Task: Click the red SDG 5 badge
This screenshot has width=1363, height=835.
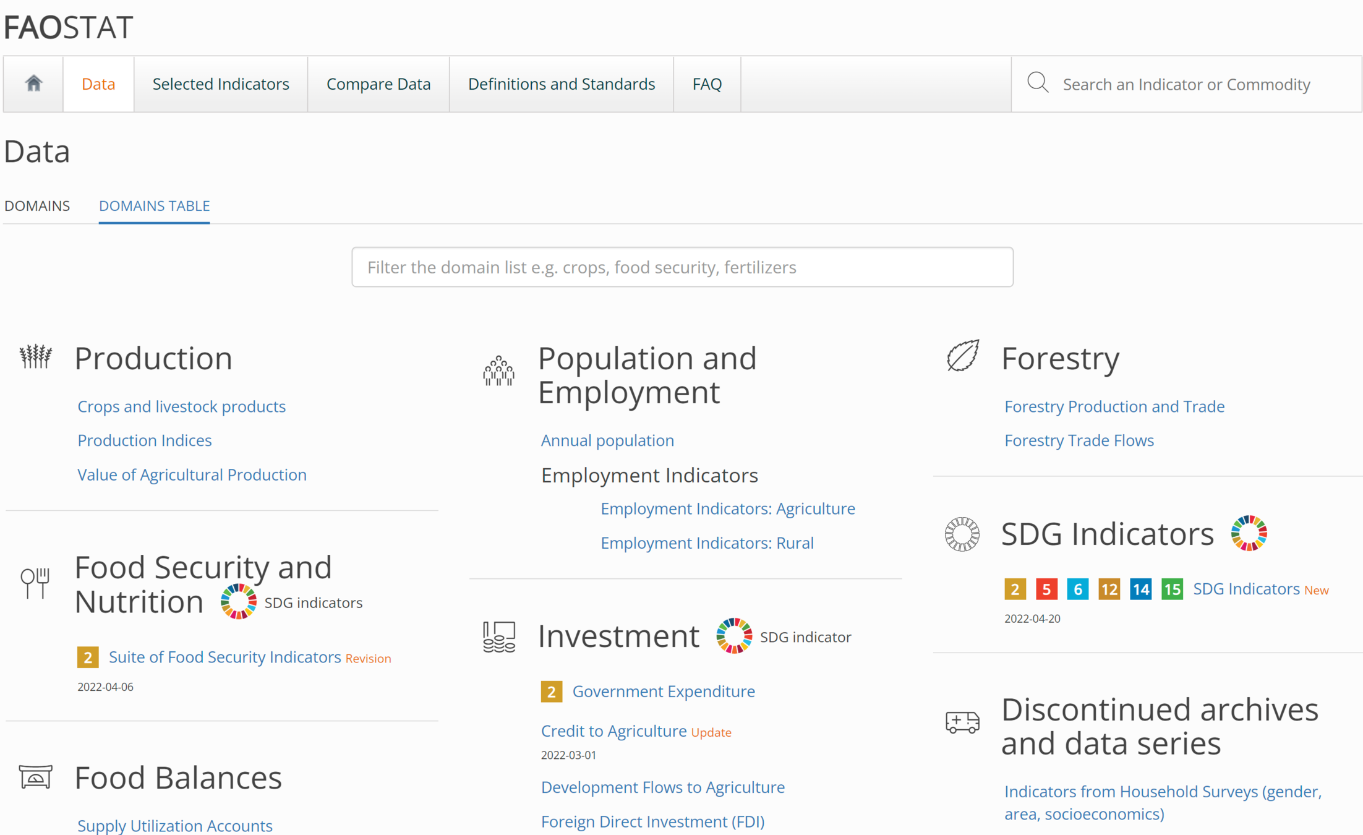Action: [x=1046, y=589]
